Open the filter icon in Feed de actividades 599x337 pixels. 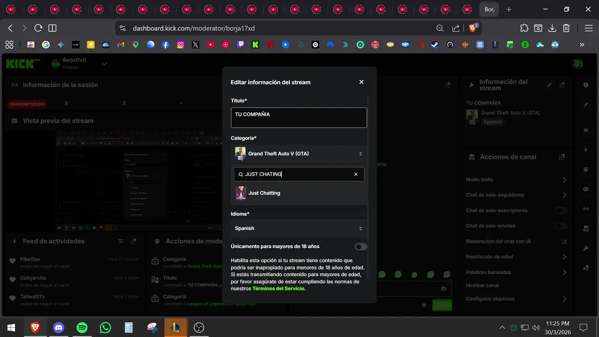[121, 242]
